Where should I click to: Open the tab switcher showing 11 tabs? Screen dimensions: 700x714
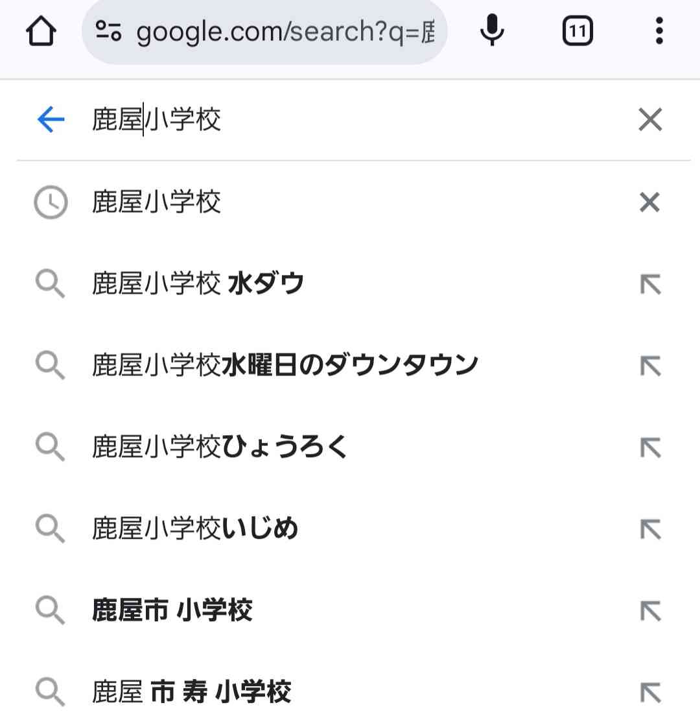point(577,31)
